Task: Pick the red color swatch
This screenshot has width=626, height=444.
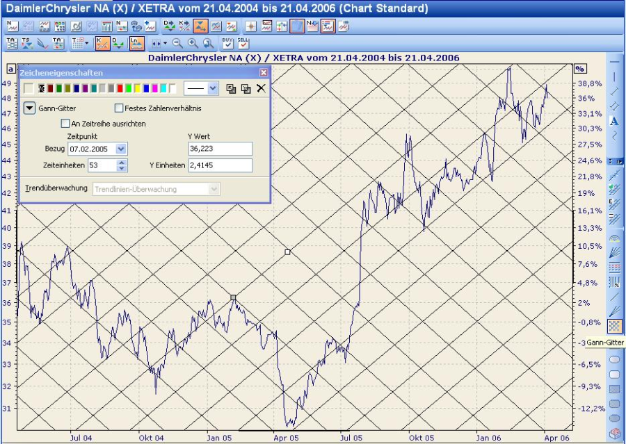Action: [120, 88]
